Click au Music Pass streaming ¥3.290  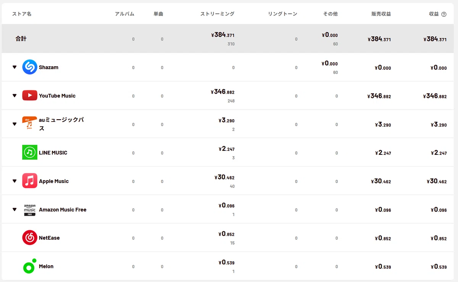(227, 120)
